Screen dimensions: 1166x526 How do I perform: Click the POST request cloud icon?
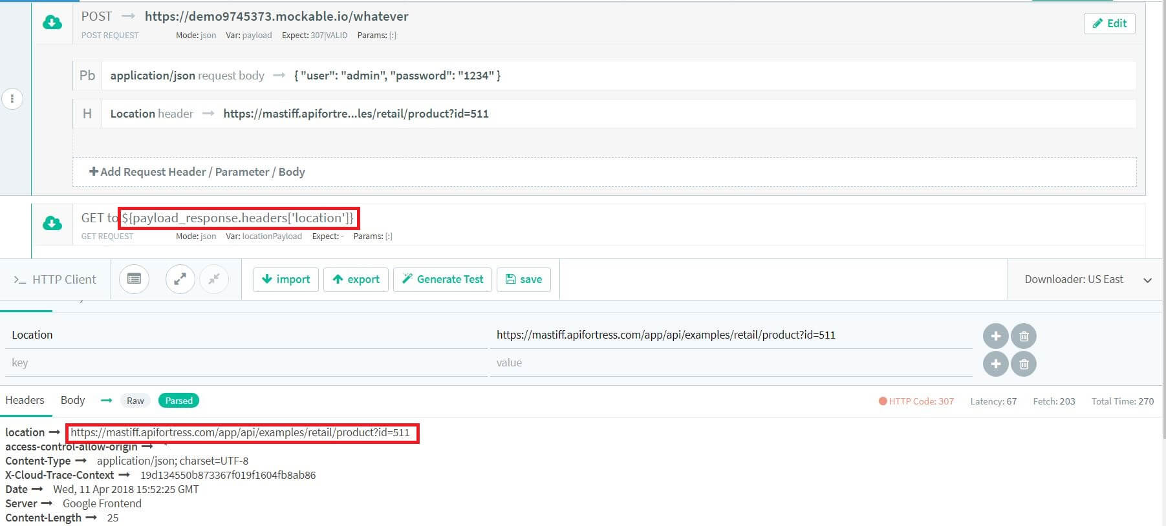[x=52, y=23]
